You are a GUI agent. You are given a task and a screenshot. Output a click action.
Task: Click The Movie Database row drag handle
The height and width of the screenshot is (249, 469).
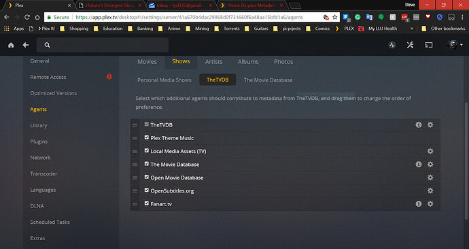coord(135,165)
